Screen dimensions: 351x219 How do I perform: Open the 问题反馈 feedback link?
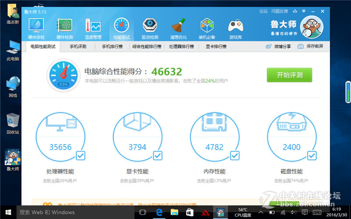coord(279,11)
